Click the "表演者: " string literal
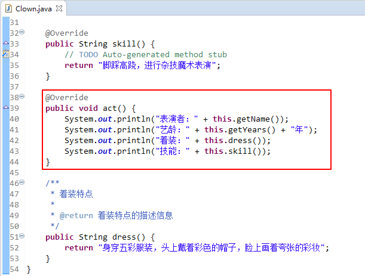Image resolution: width=365 pixels, height=276 pixels. coord(177,119)
